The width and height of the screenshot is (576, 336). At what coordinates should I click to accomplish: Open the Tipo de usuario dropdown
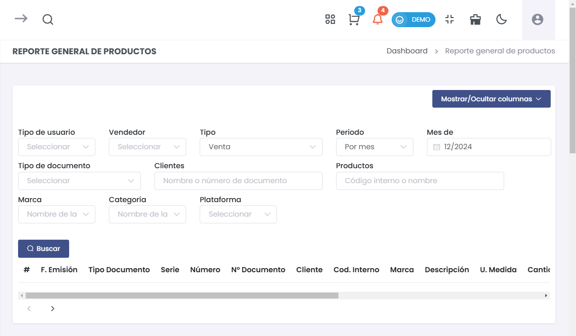tap(56, 147)
